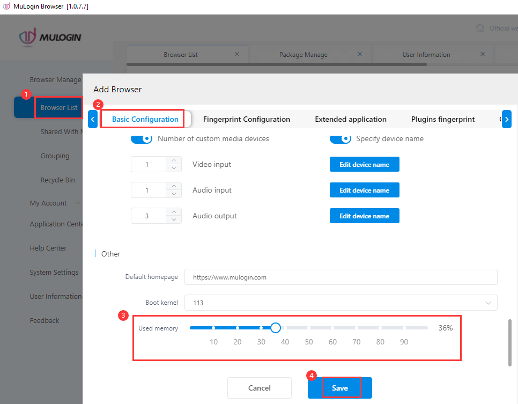Image resolution: width=518 pixels, height=404 pixels.
Task: Open Shared With Me in sidebar
Action: (x=61, y=131)
